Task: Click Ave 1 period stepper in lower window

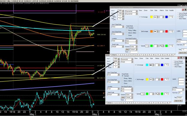Action: (118, 59)
